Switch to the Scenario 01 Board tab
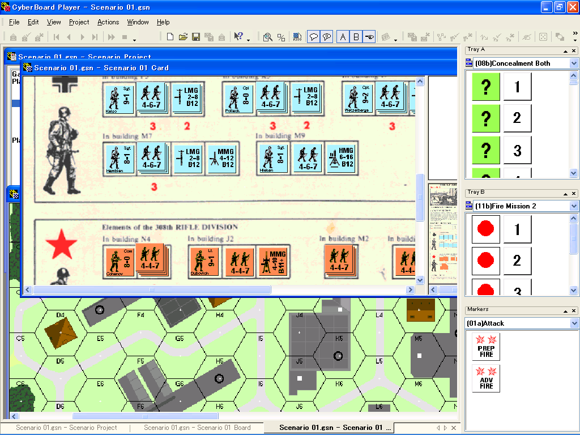The height and width of the screenshot is (435, 580). point(197,428)
